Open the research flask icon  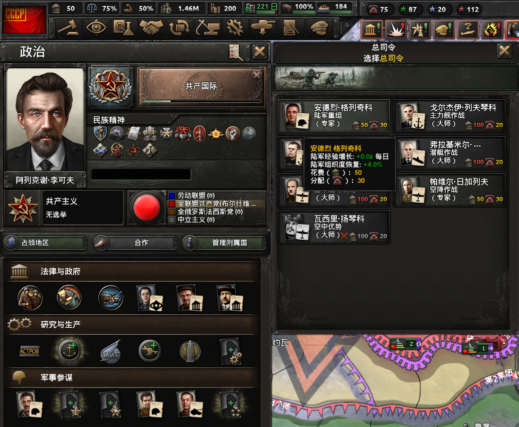click(x=124, y=28)
